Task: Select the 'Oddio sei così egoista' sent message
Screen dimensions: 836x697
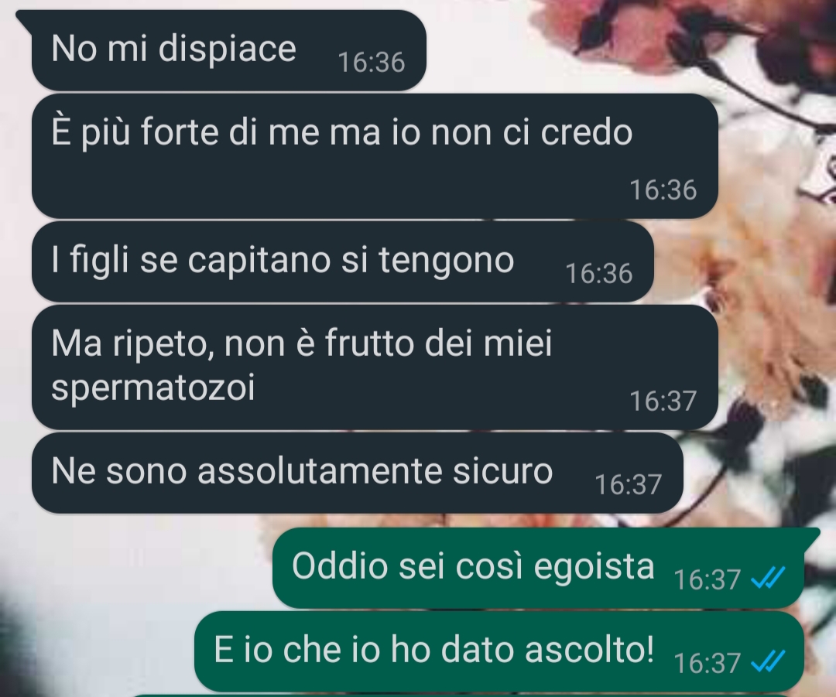Action: pyautogui.click(x=539, y=568)
